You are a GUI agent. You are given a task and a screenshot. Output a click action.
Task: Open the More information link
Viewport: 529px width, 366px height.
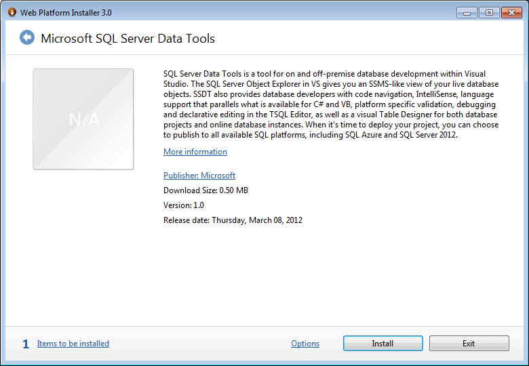195,152
